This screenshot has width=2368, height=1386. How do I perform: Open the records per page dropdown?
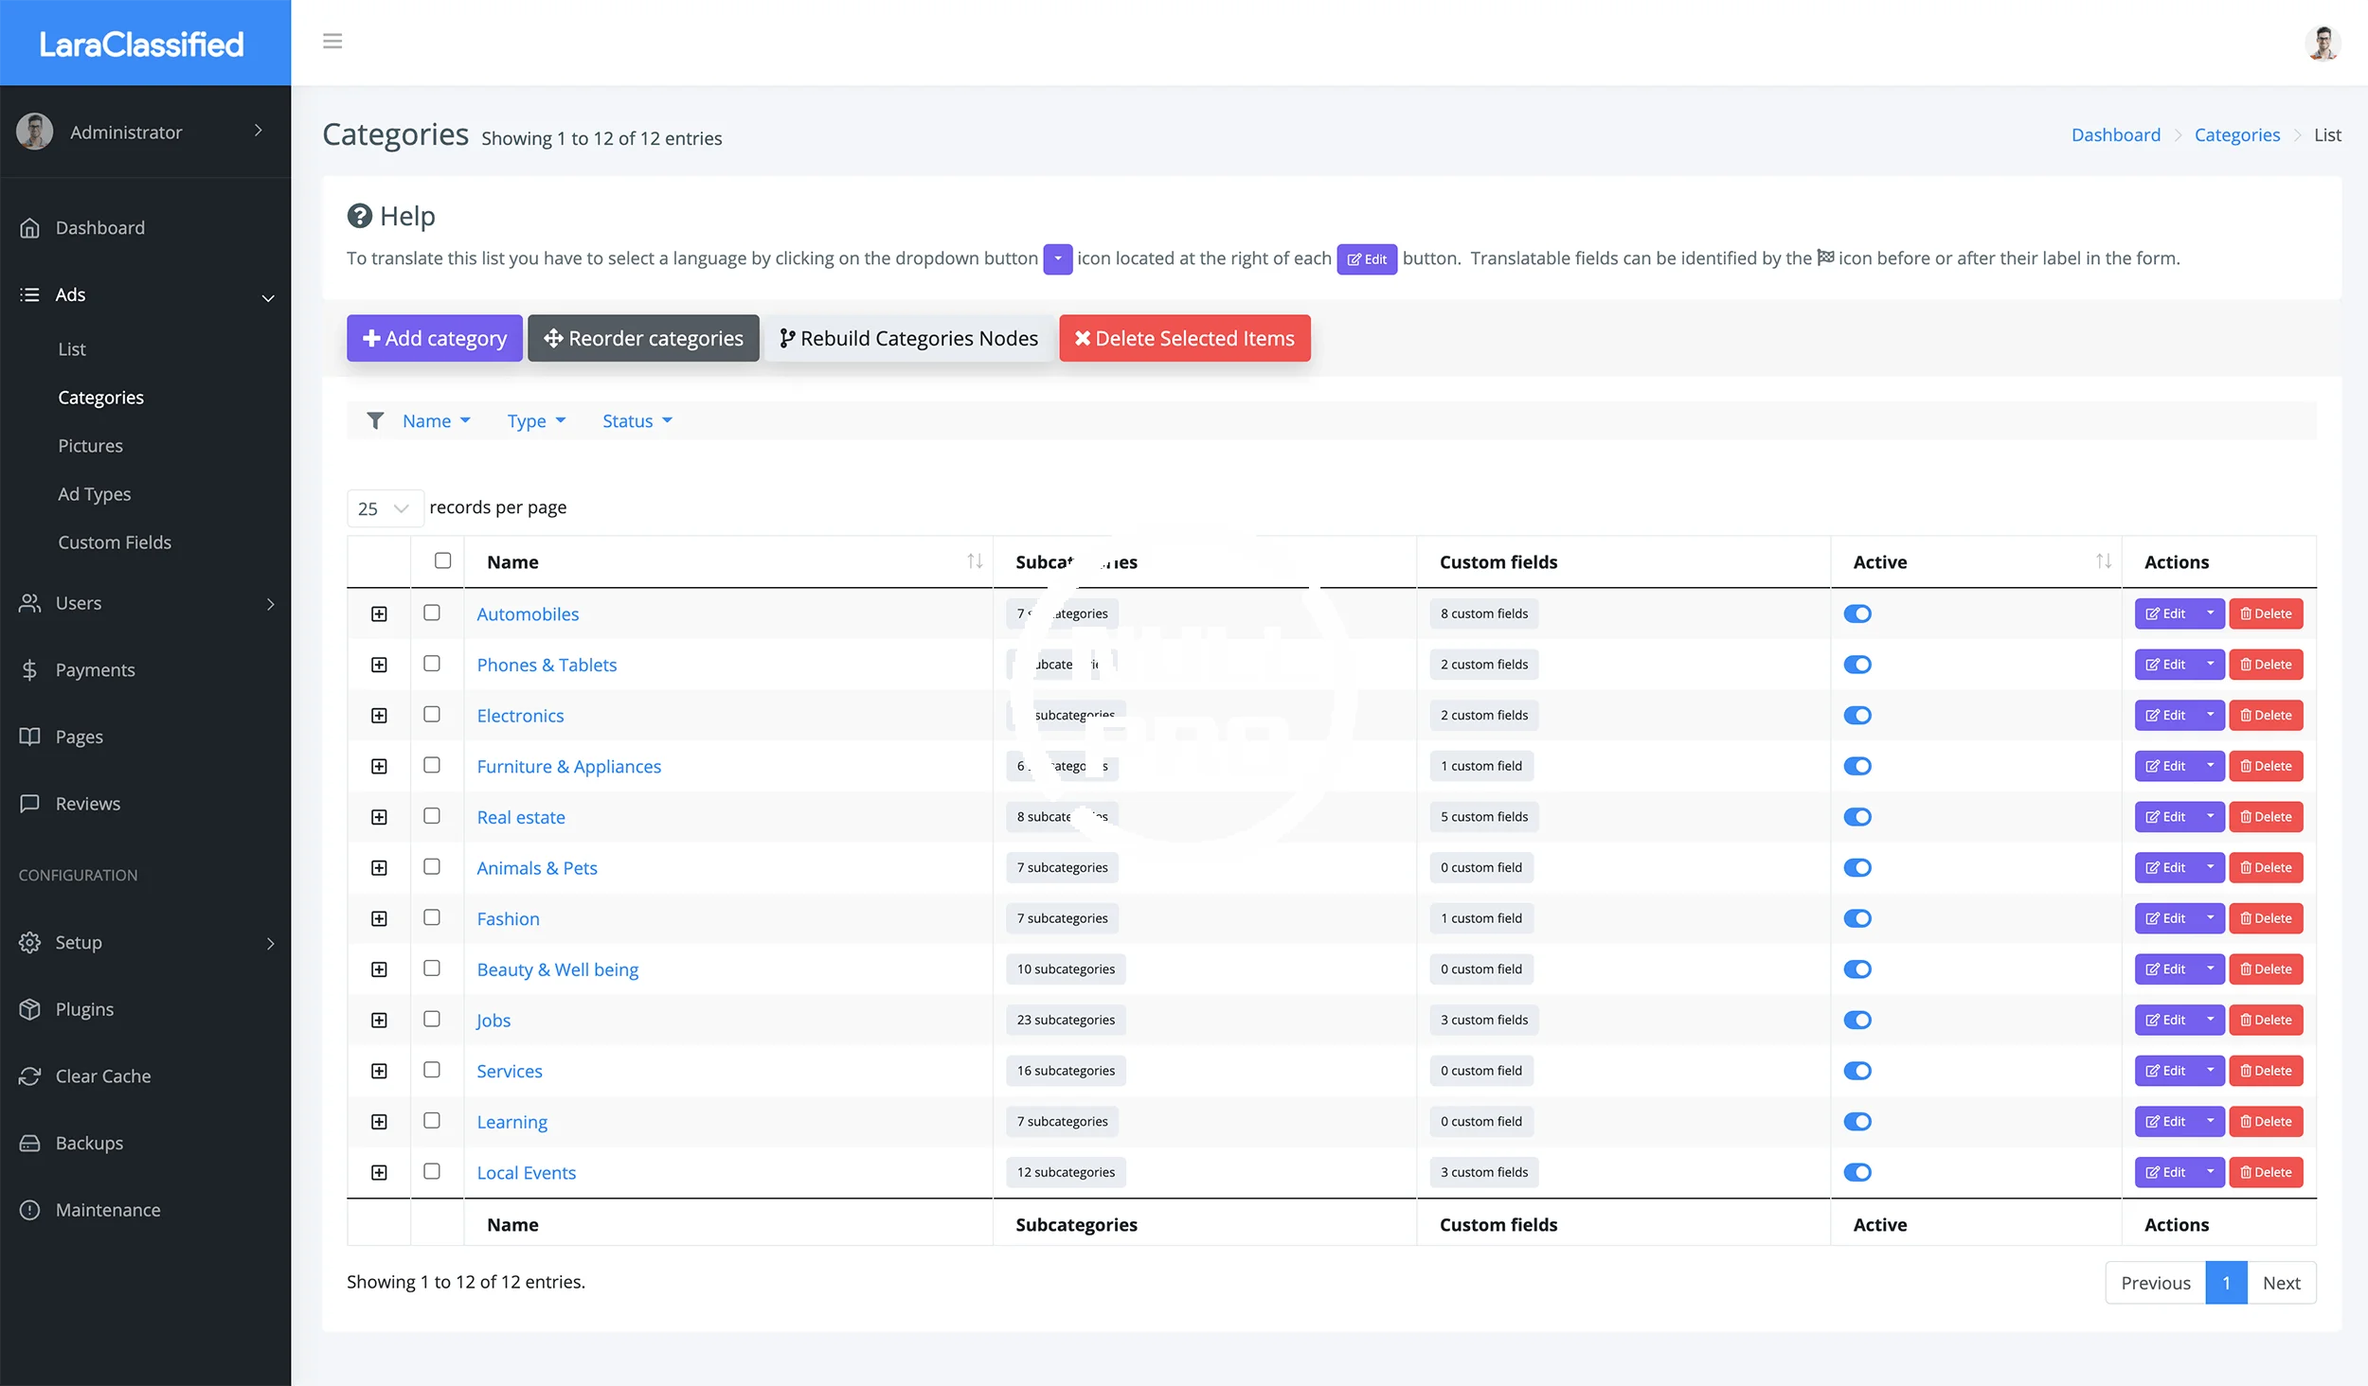pyautogui.click(x=384, y=508)
